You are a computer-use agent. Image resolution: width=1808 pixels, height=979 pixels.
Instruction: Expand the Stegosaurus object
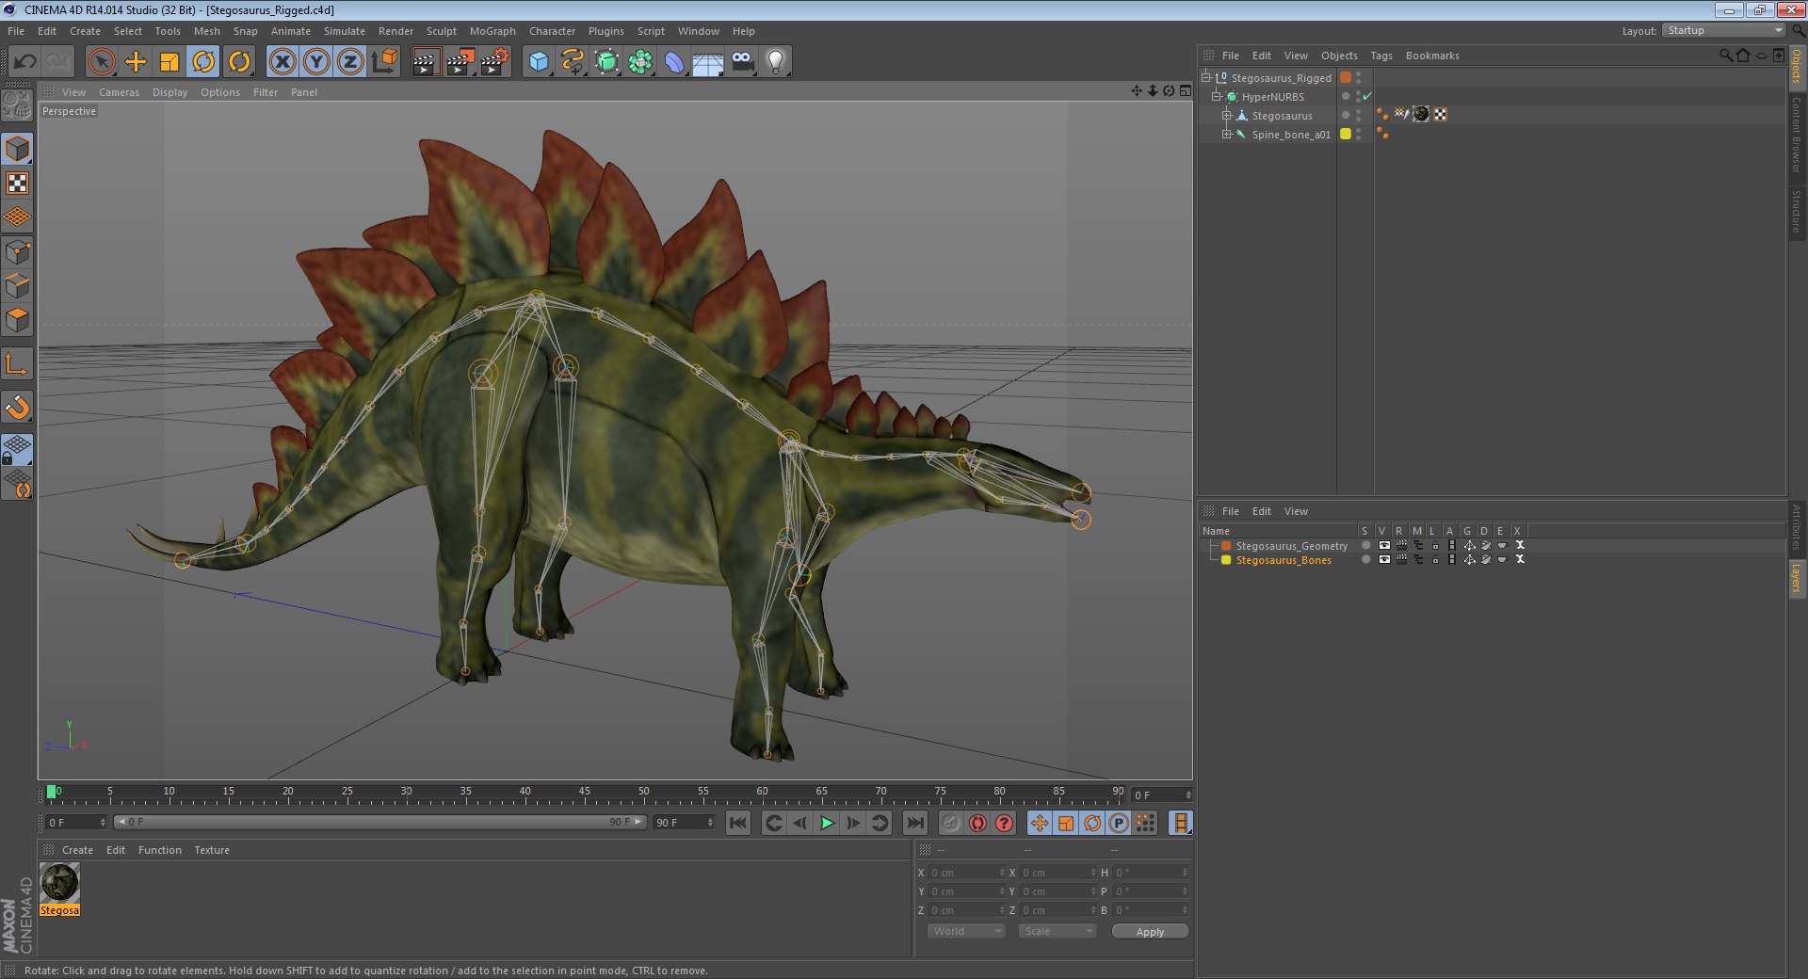1227,115
